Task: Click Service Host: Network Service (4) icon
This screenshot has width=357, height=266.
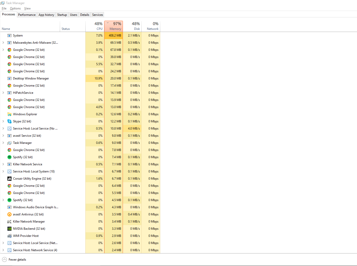Action: pyautogui.click(x=9, y=250)
